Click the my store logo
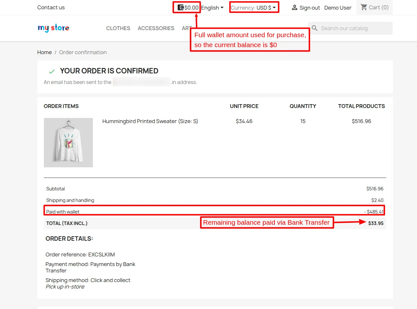Screen dimensions: 417x309 53,28
